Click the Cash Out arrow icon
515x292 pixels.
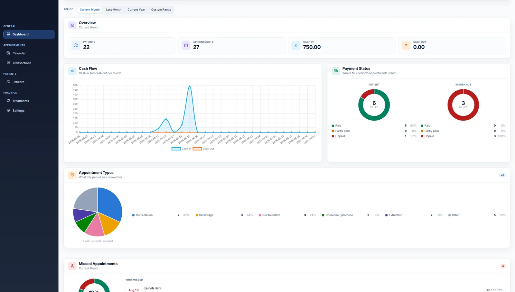click(x=406, y=45)
